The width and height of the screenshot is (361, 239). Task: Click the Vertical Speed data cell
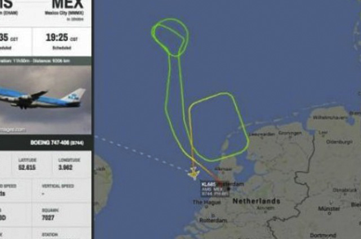pyautogui.click(x=61, y=190)
